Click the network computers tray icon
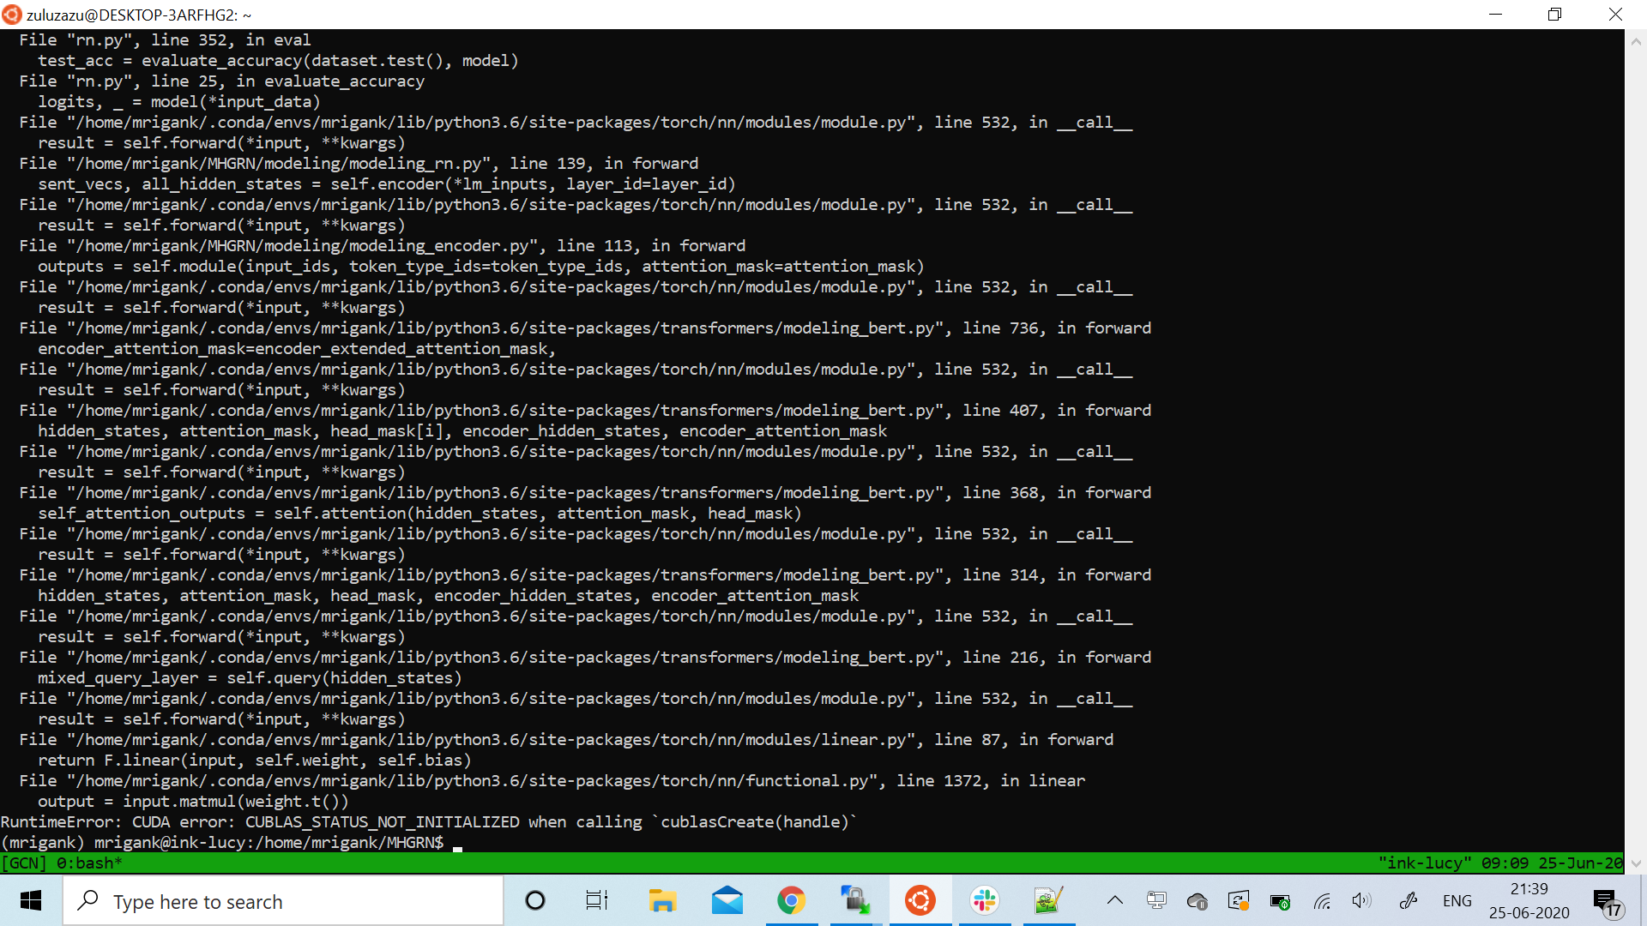The image size is (1647, 926). pos(1156,901)
